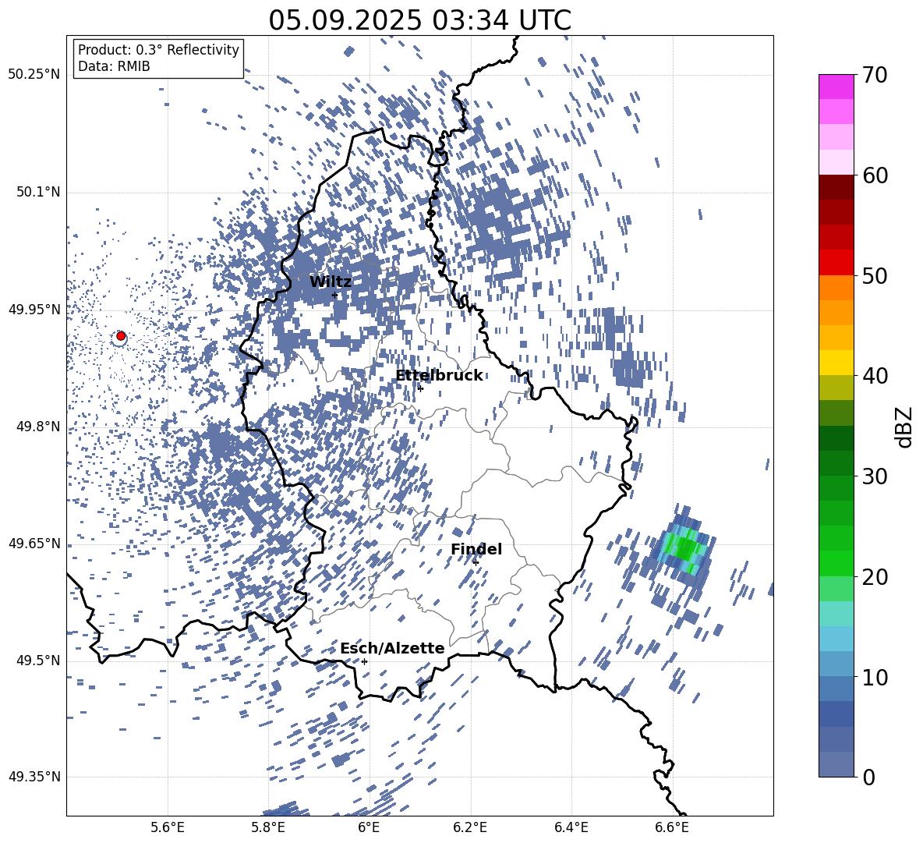Image resolution: width=923 pixels, height=843 pixels.
Task: Click the 5.8°E longitude label
Action: coord(268,827)
